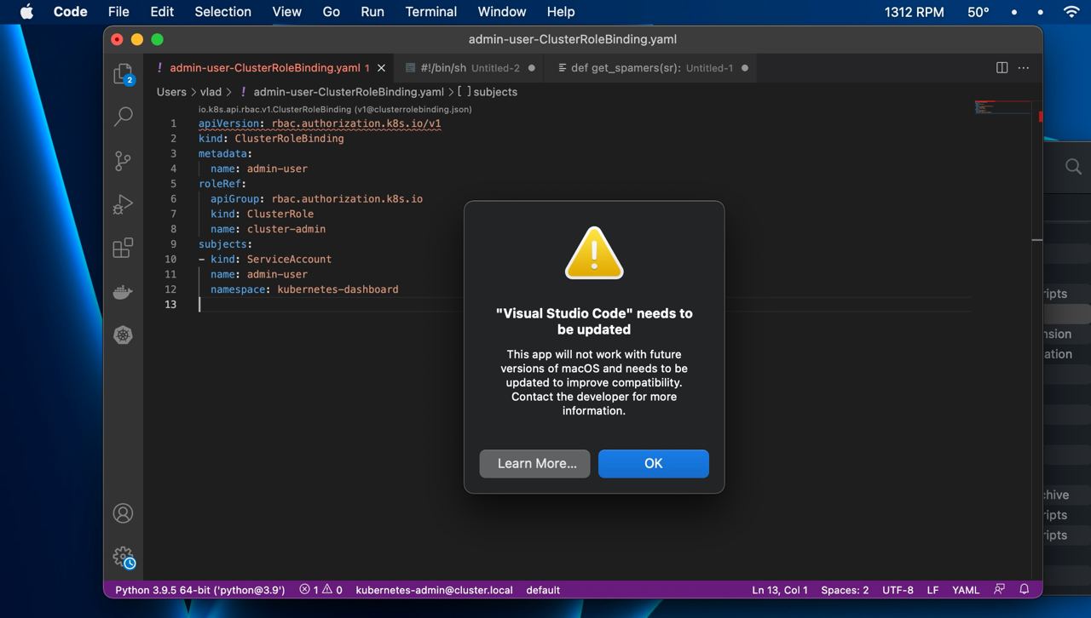
Task: Click OK in the update dialog
Action: click(654, 464)
